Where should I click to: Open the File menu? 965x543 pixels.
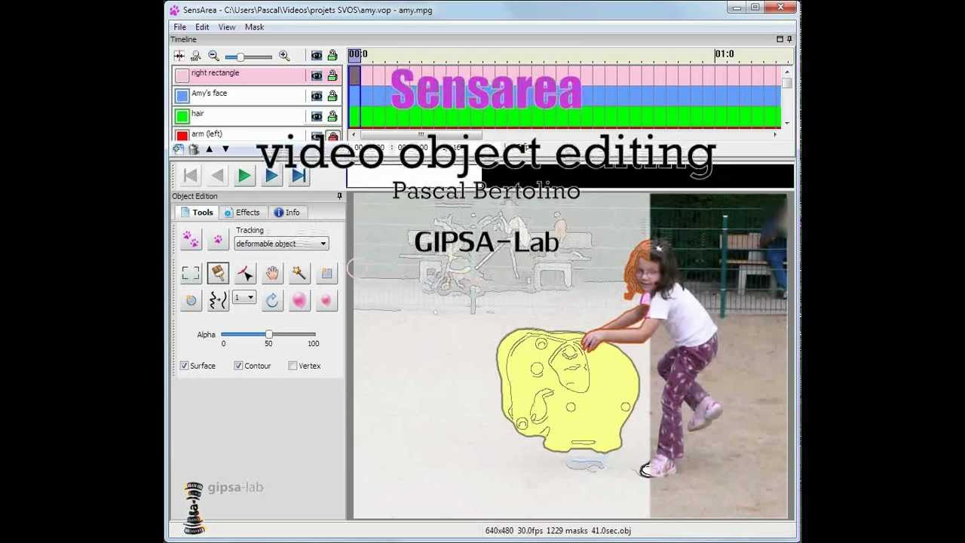[179, 27]
